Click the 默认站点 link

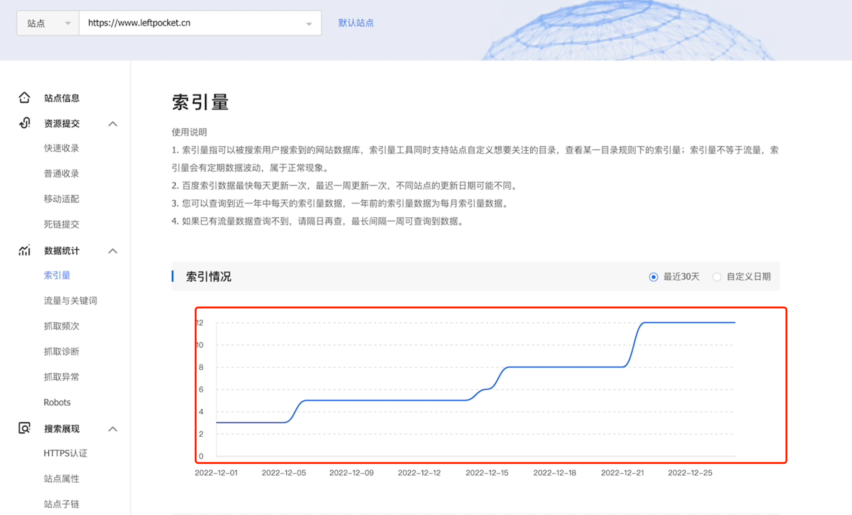(x=356, y=23)
